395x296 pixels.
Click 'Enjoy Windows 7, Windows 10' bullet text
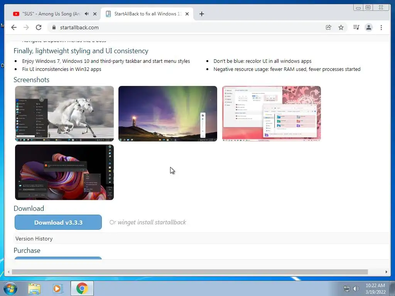pyautogui.click(x=106, y=61)
